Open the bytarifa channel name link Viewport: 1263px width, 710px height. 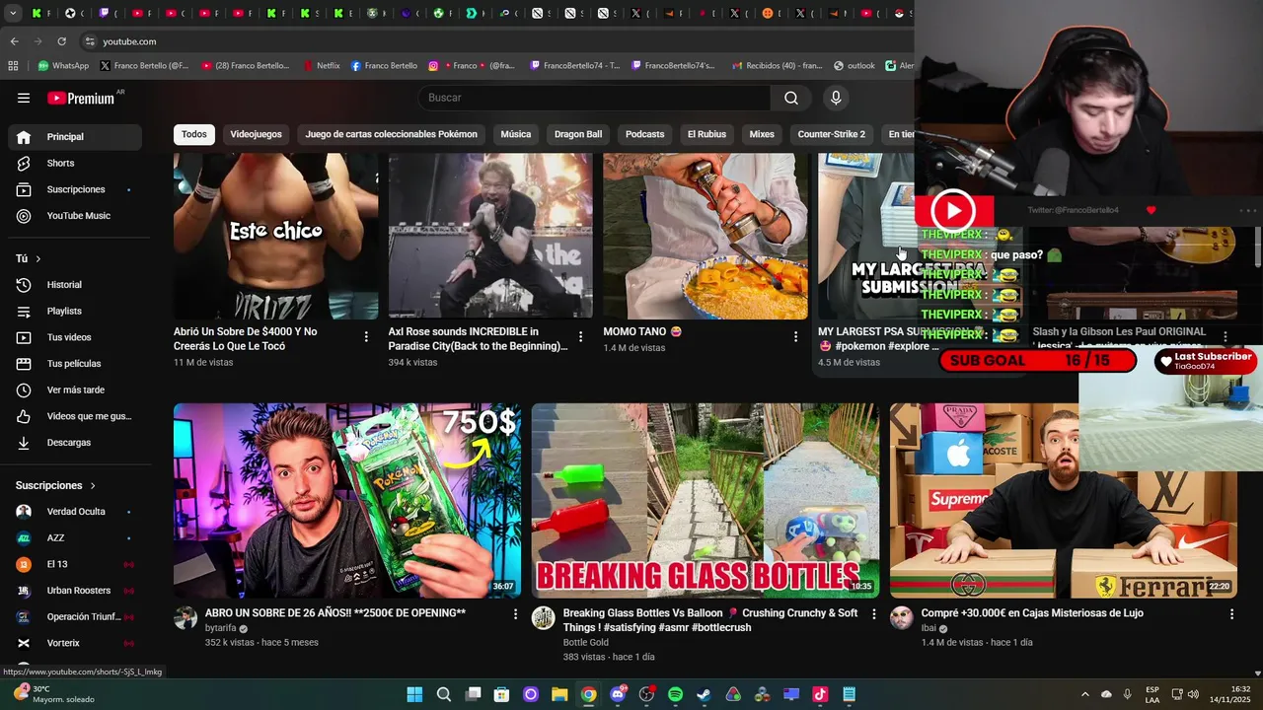(220, 628)
